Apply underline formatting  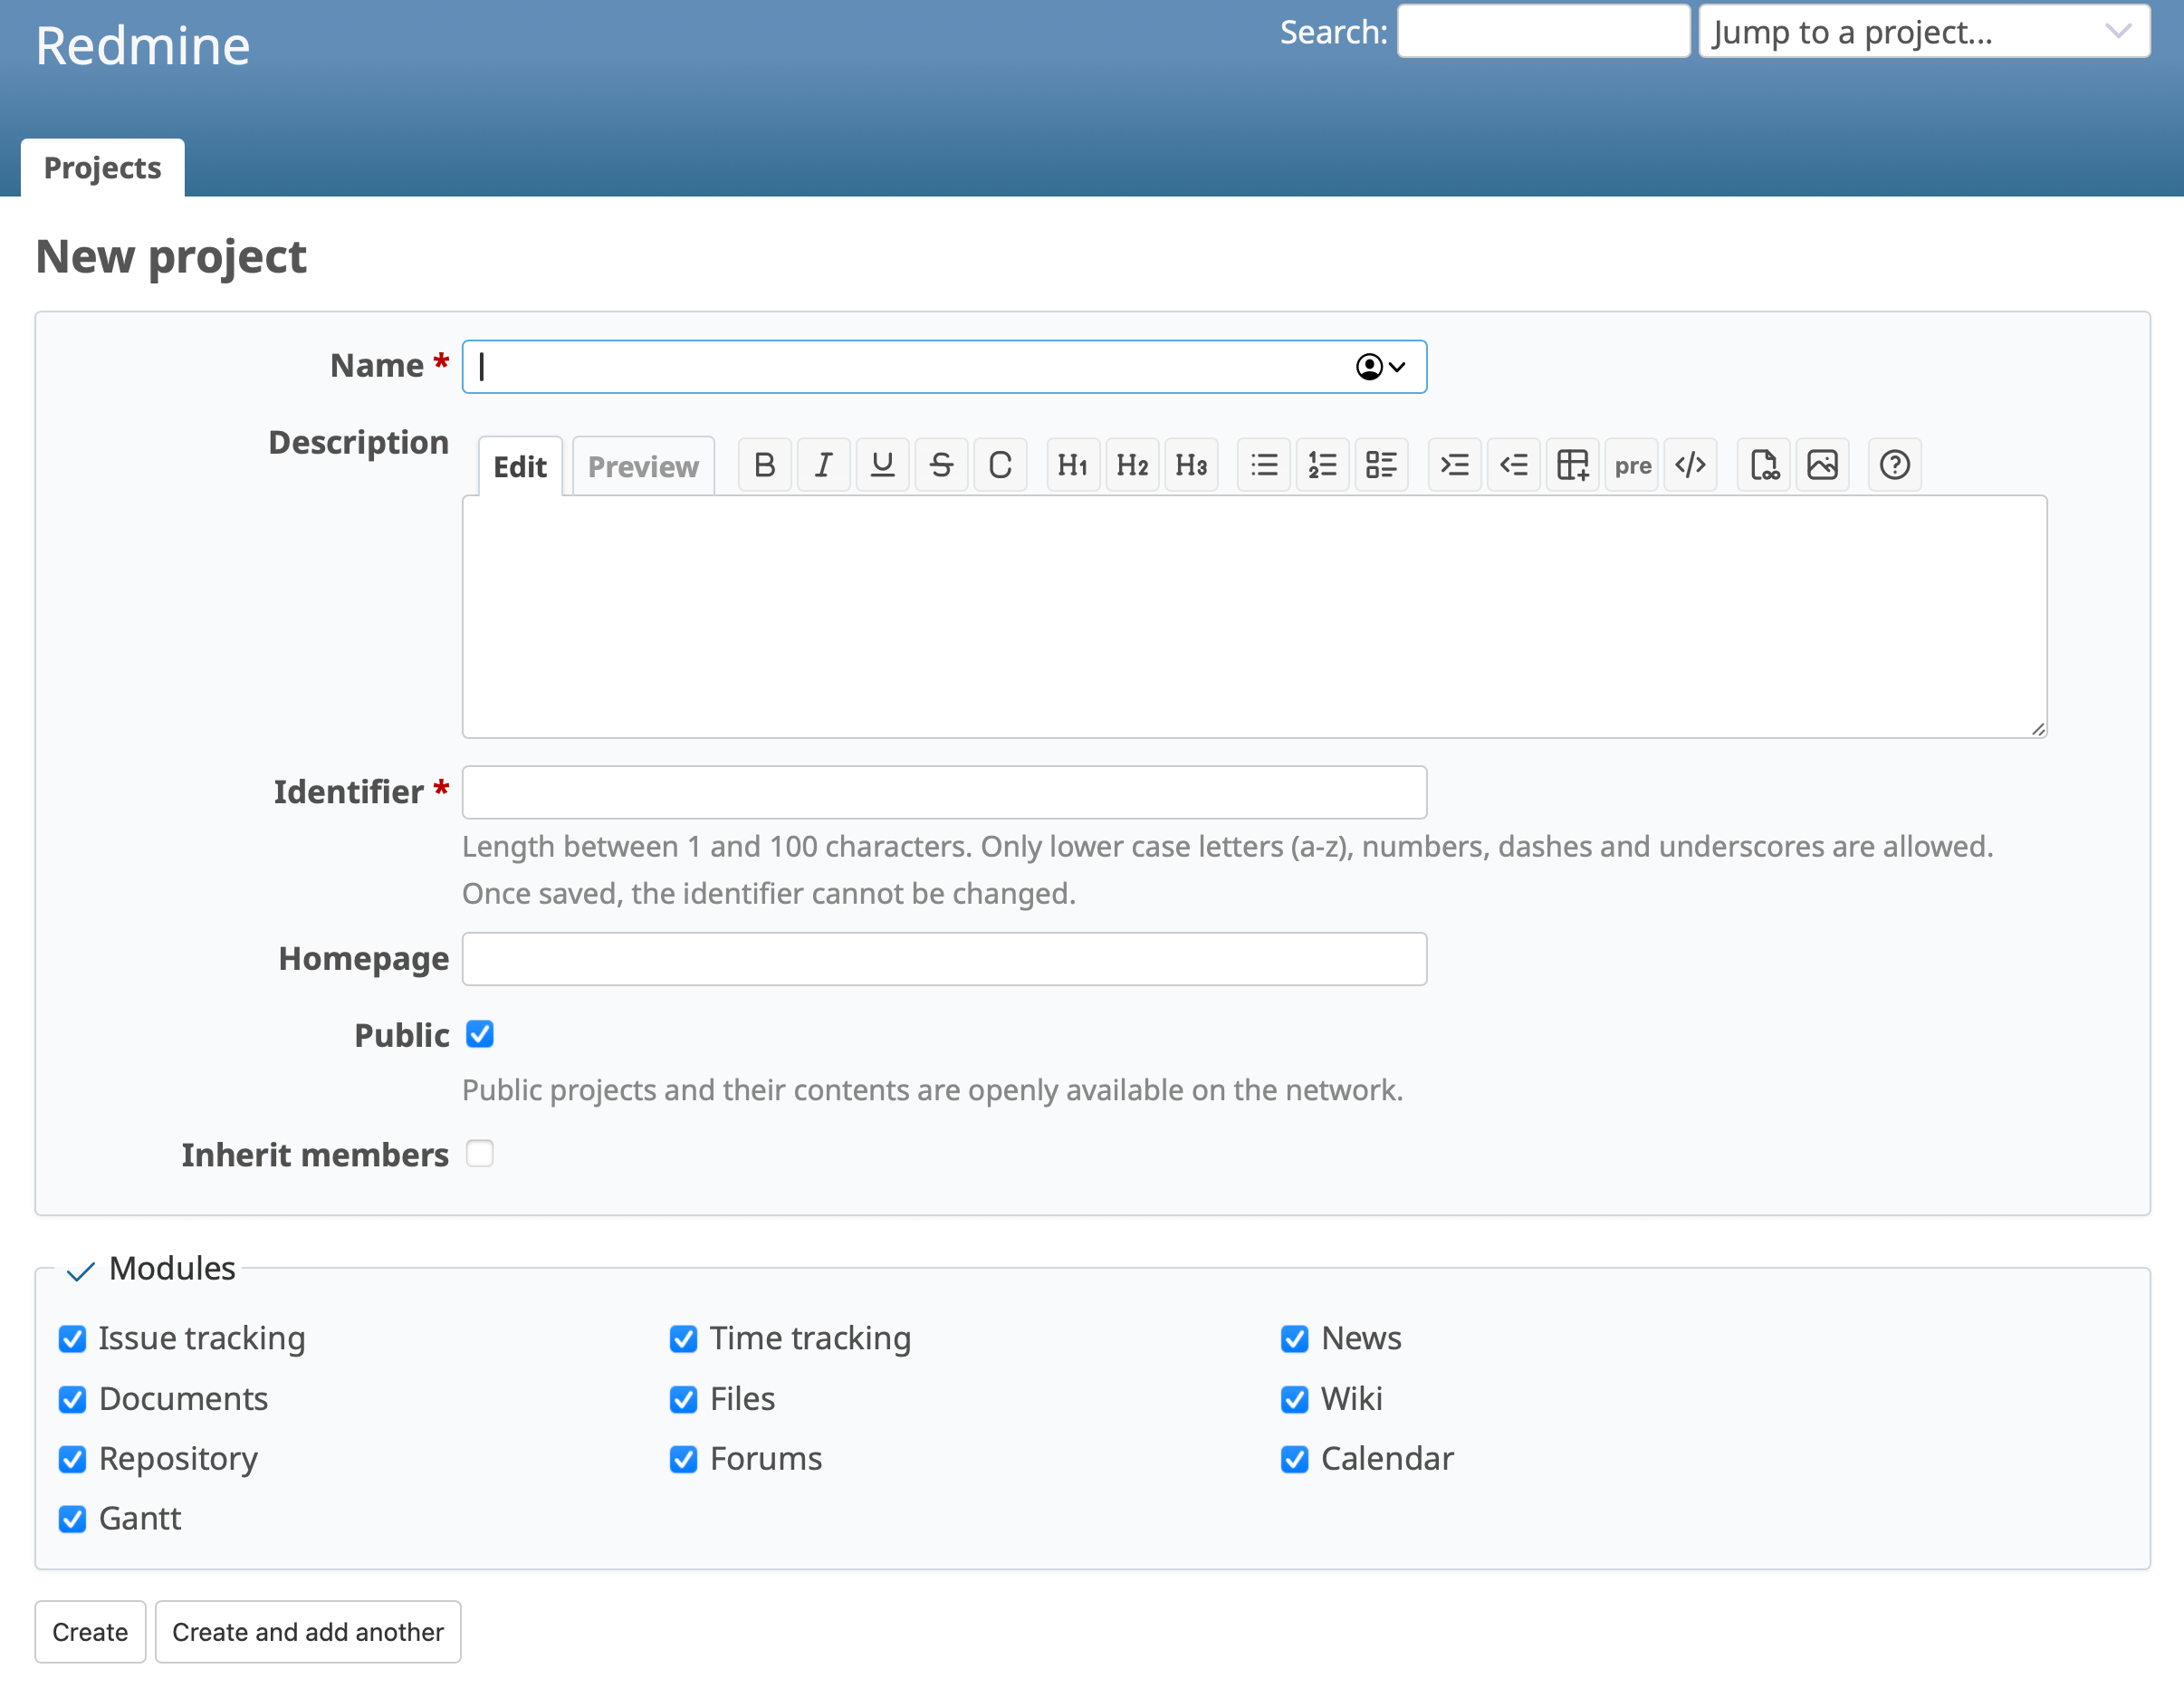pyautogui.click(x=881, y=464)
